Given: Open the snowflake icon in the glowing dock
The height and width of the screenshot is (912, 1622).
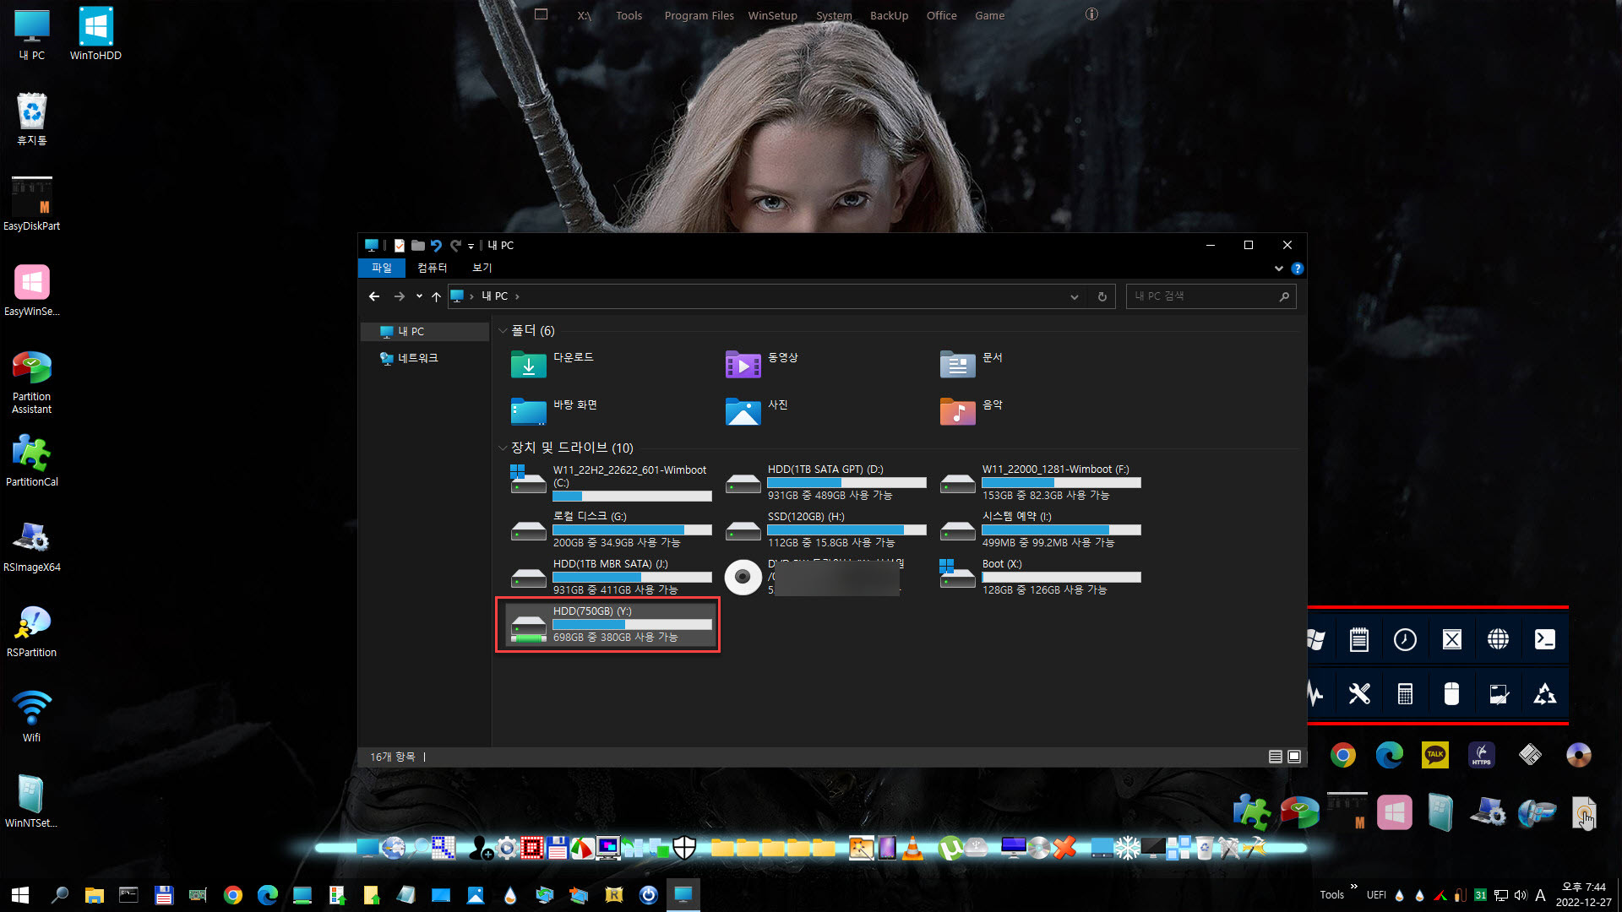Looking at the screenshot, I should click(1127, 847).
